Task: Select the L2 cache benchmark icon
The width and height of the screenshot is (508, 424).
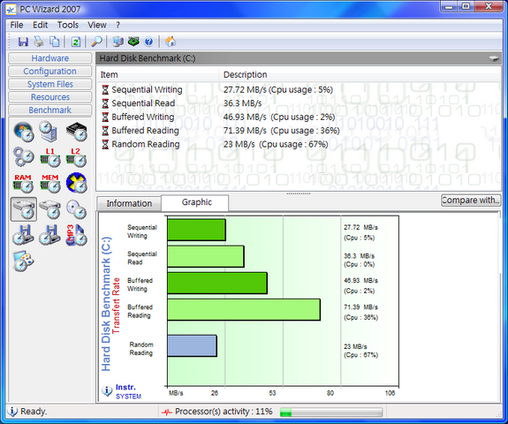Action: [76, 157]
